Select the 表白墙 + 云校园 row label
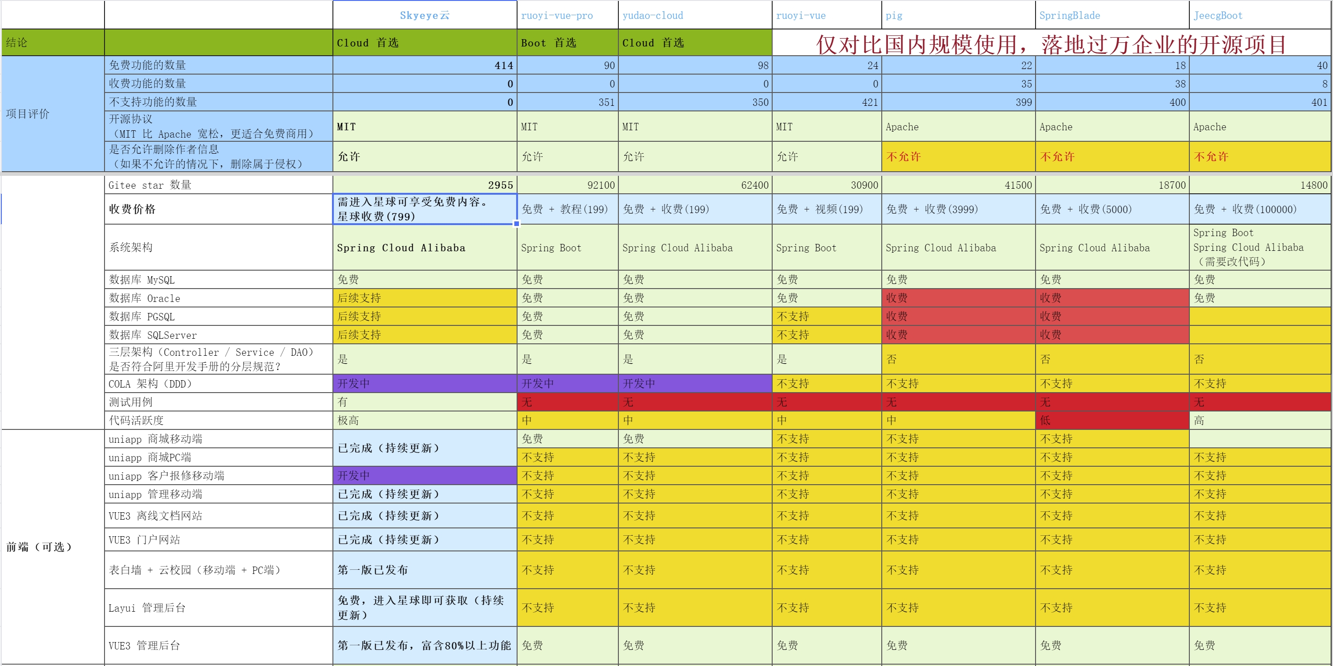The height and width of the screenshot is (666, 1333). [x=218, y=570]
